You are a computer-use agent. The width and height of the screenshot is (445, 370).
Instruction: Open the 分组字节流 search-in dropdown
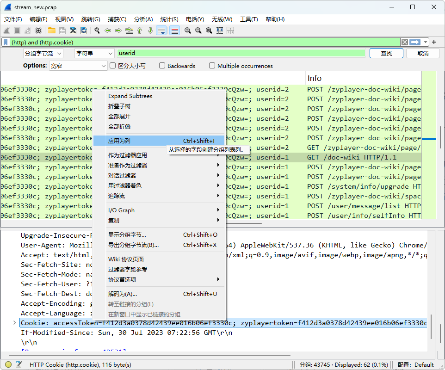(43, 53)
